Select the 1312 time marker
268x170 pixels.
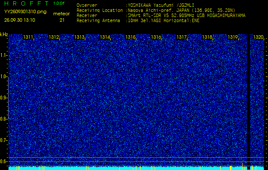click(x=54, y=37)
